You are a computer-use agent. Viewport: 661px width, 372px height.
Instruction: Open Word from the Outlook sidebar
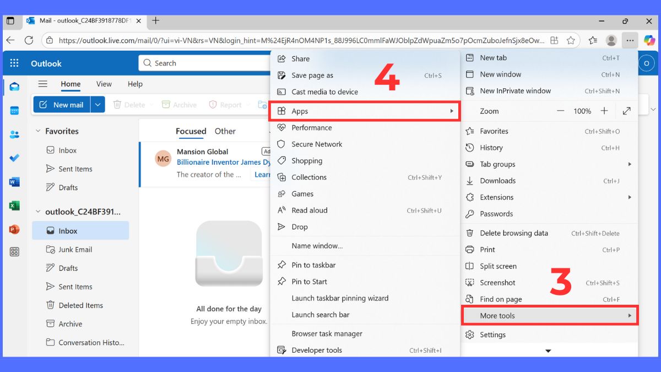pos(14,182)
